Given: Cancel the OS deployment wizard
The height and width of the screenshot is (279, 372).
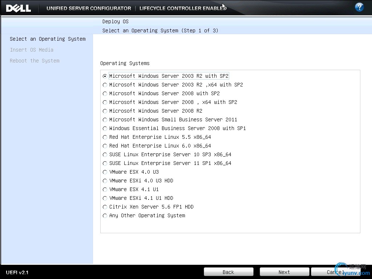Looking at the screenshot, I should click(336, 272).
